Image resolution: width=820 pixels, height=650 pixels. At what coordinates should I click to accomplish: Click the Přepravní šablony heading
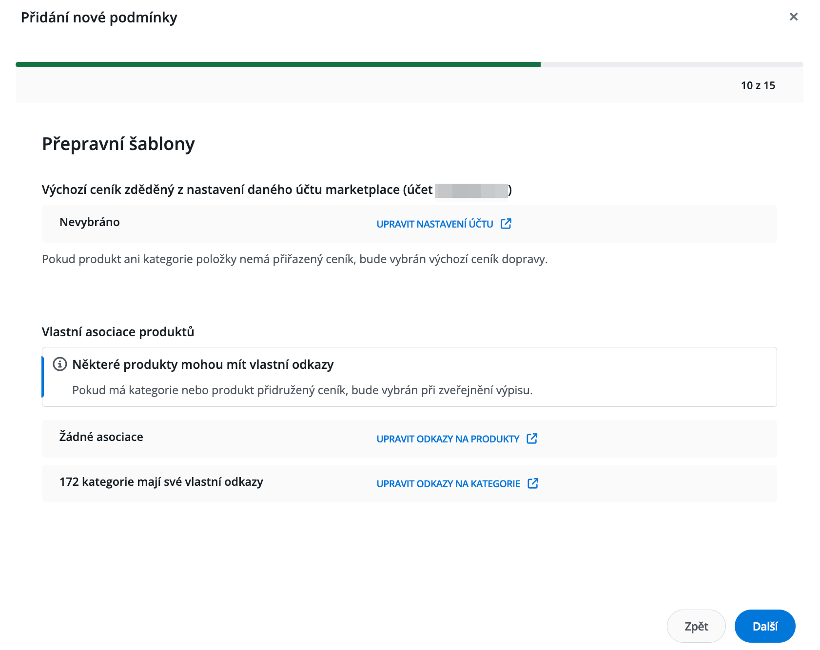point(118,144)
